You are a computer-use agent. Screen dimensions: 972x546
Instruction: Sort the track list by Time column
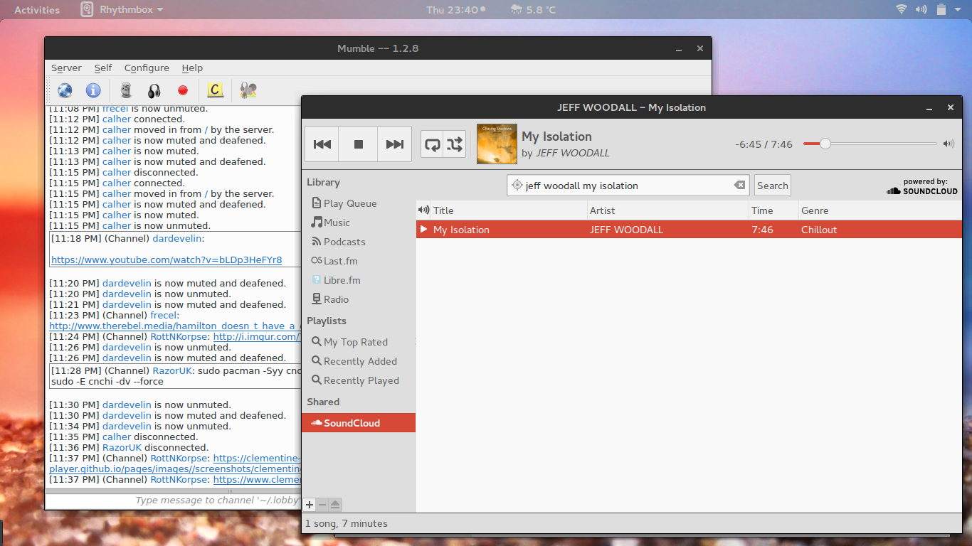click(773, 210)
